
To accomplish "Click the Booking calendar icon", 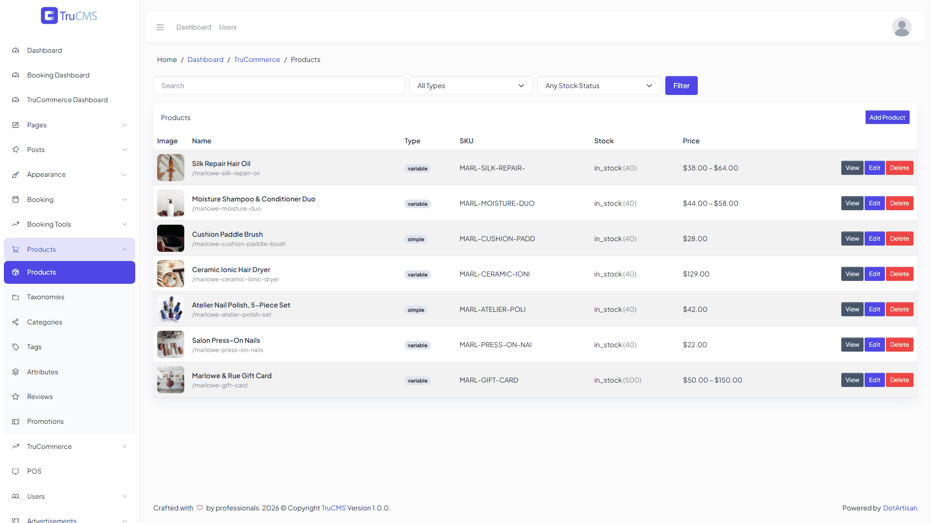I will 16,200.
